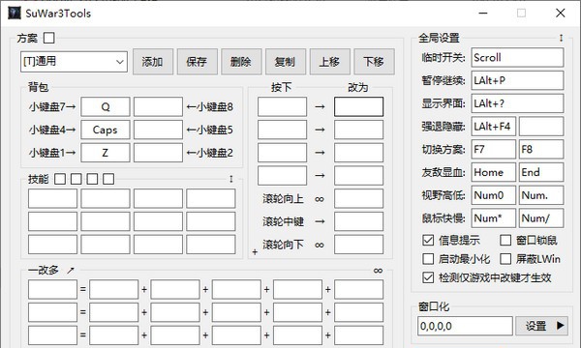Click the empty 小键盘5 input field
The width and height of the screenshot is (581, 348).
point(158,130)
